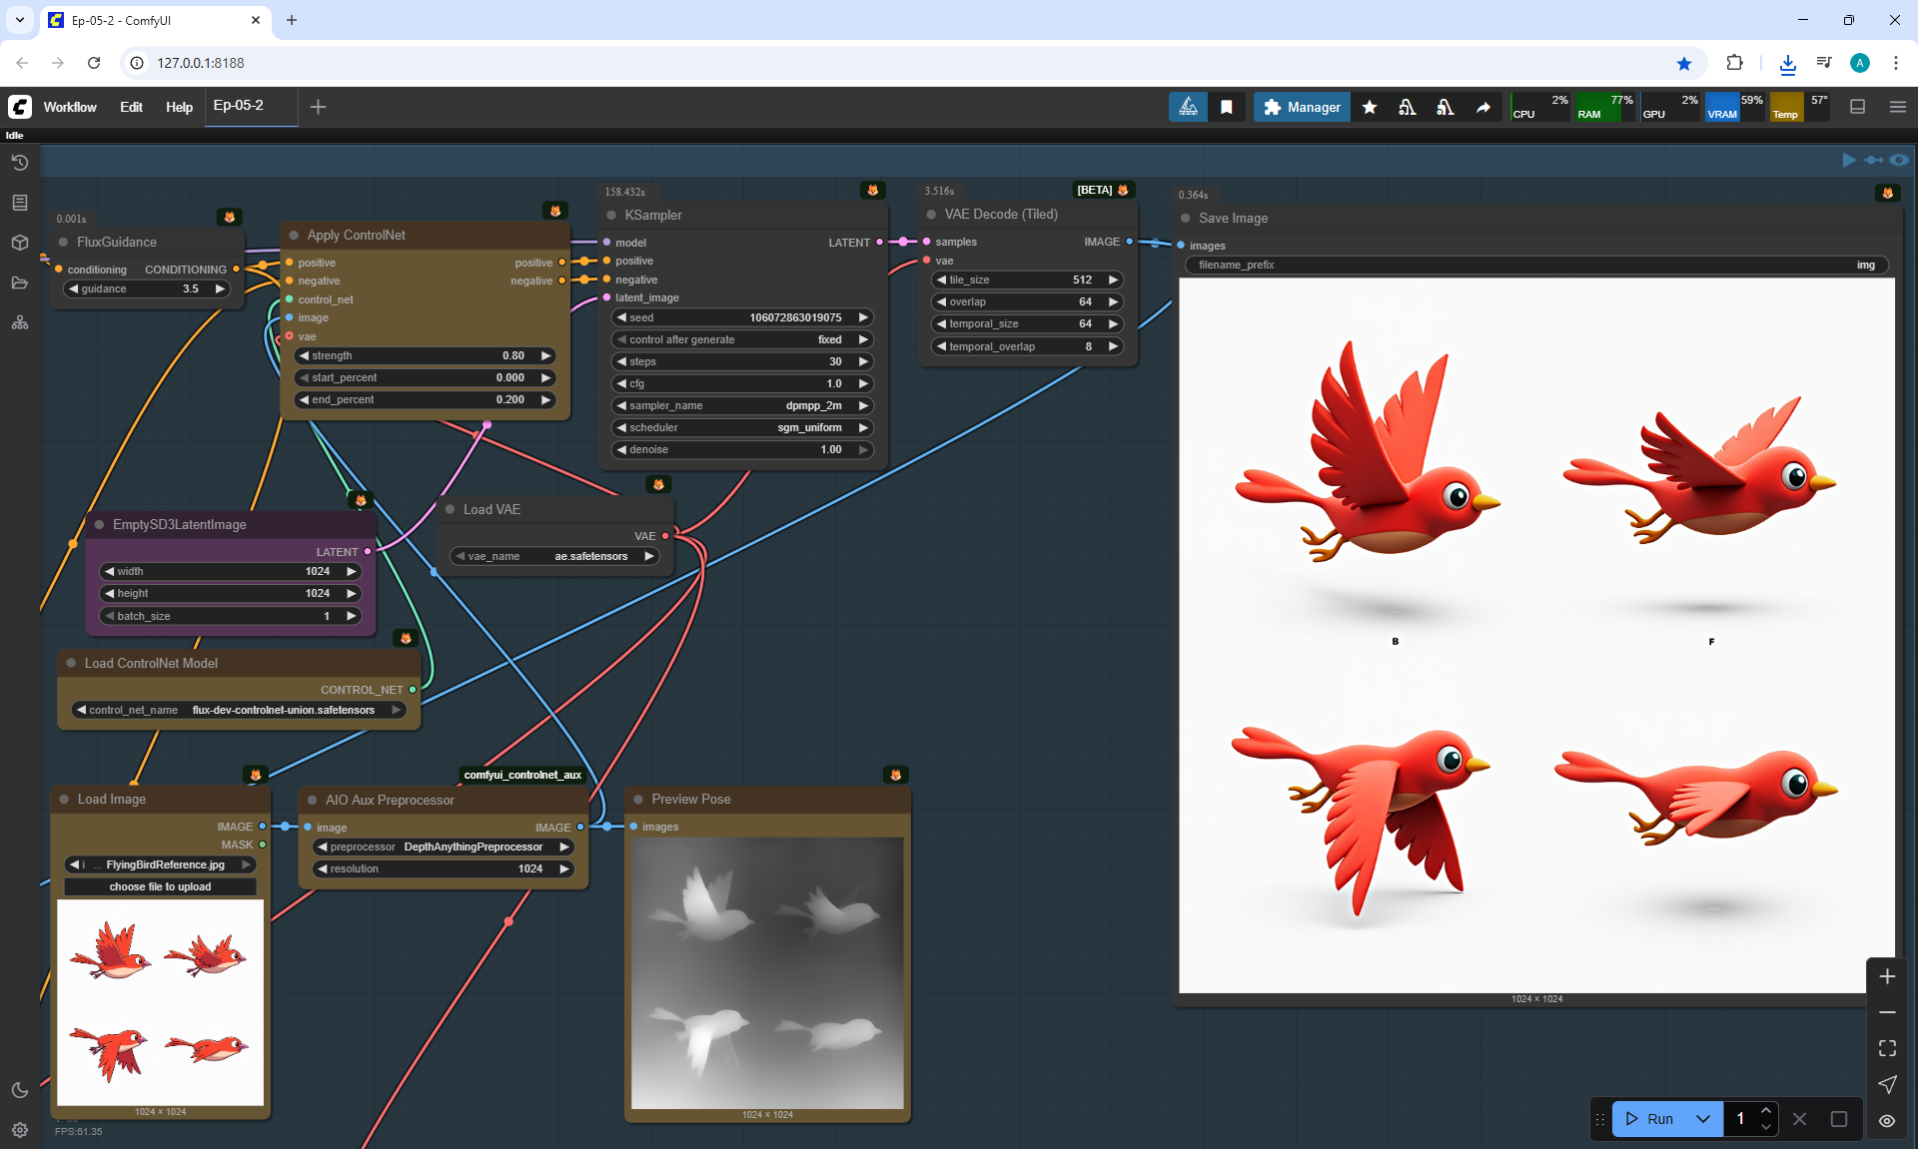
Task: Open the Edit menu
Action: tap(131, 107)
